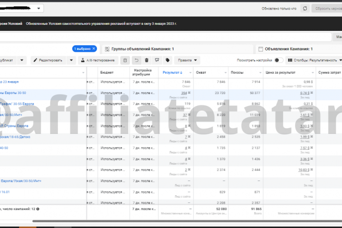Sort by the 'Сумма затрат' column header
This screenshot has height=228, width=342.
point(330,72)
